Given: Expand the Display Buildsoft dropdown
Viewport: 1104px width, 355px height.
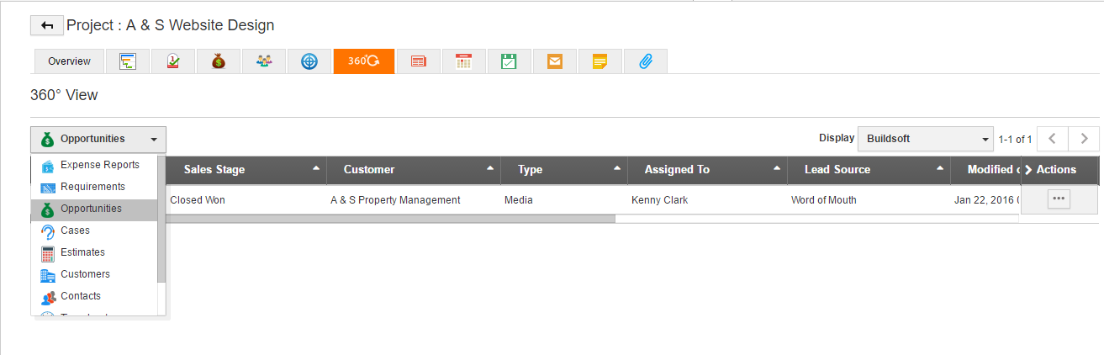Looking at the screenshot, I should click(925, 139).
